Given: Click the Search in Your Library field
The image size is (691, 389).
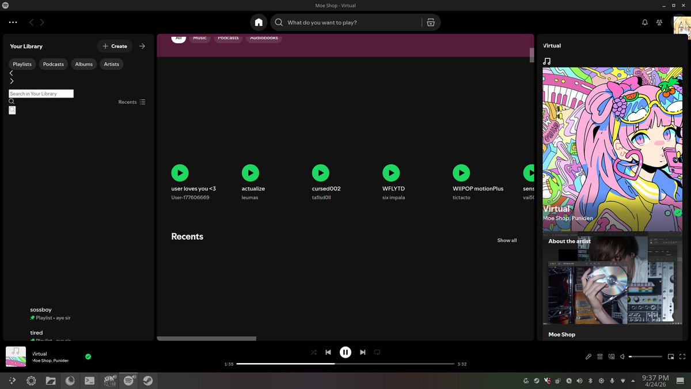Looking at the screenshot, I should tap(41, 93).
